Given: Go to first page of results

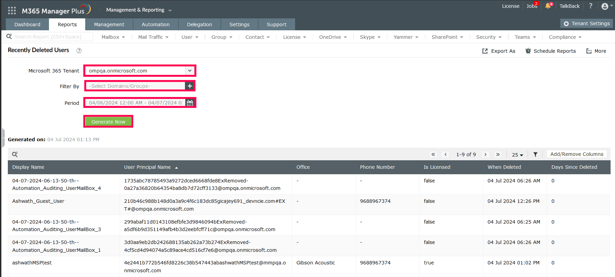Looking at the screenshot, I should 433,154.
